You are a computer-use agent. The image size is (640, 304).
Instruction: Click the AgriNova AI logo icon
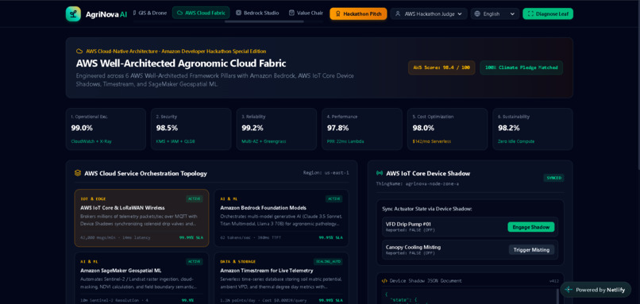point(73,13)
